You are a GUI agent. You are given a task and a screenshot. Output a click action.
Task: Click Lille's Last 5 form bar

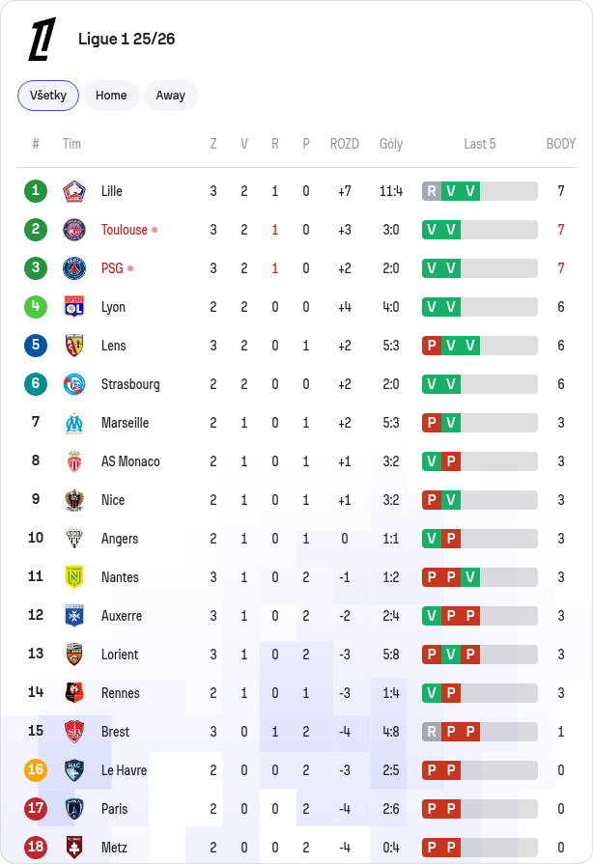click(479, 191)
